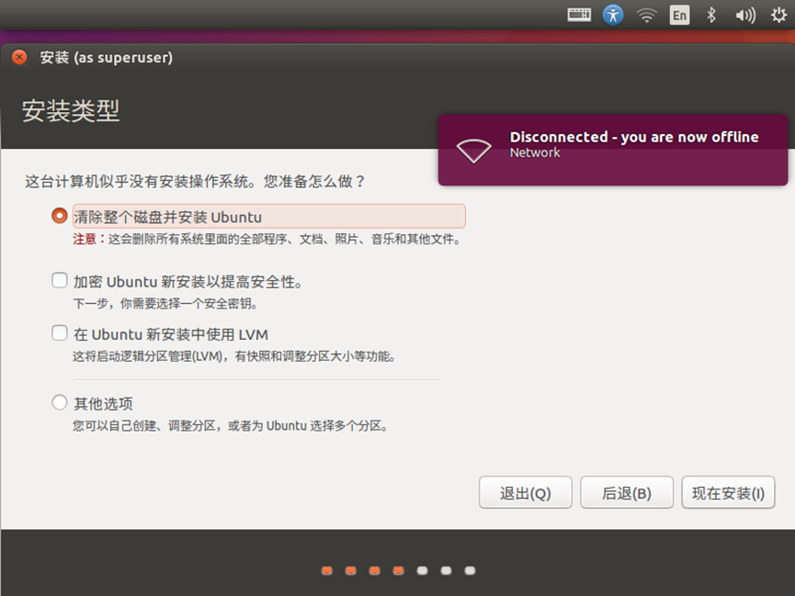Open the Wi-Fi network menu

pyautogui.click(x=646, y=16)
